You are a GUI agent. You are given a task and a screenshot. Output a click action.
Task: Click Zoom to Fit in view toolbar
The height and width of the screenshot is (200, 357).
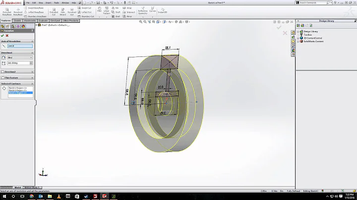(141, 22)
